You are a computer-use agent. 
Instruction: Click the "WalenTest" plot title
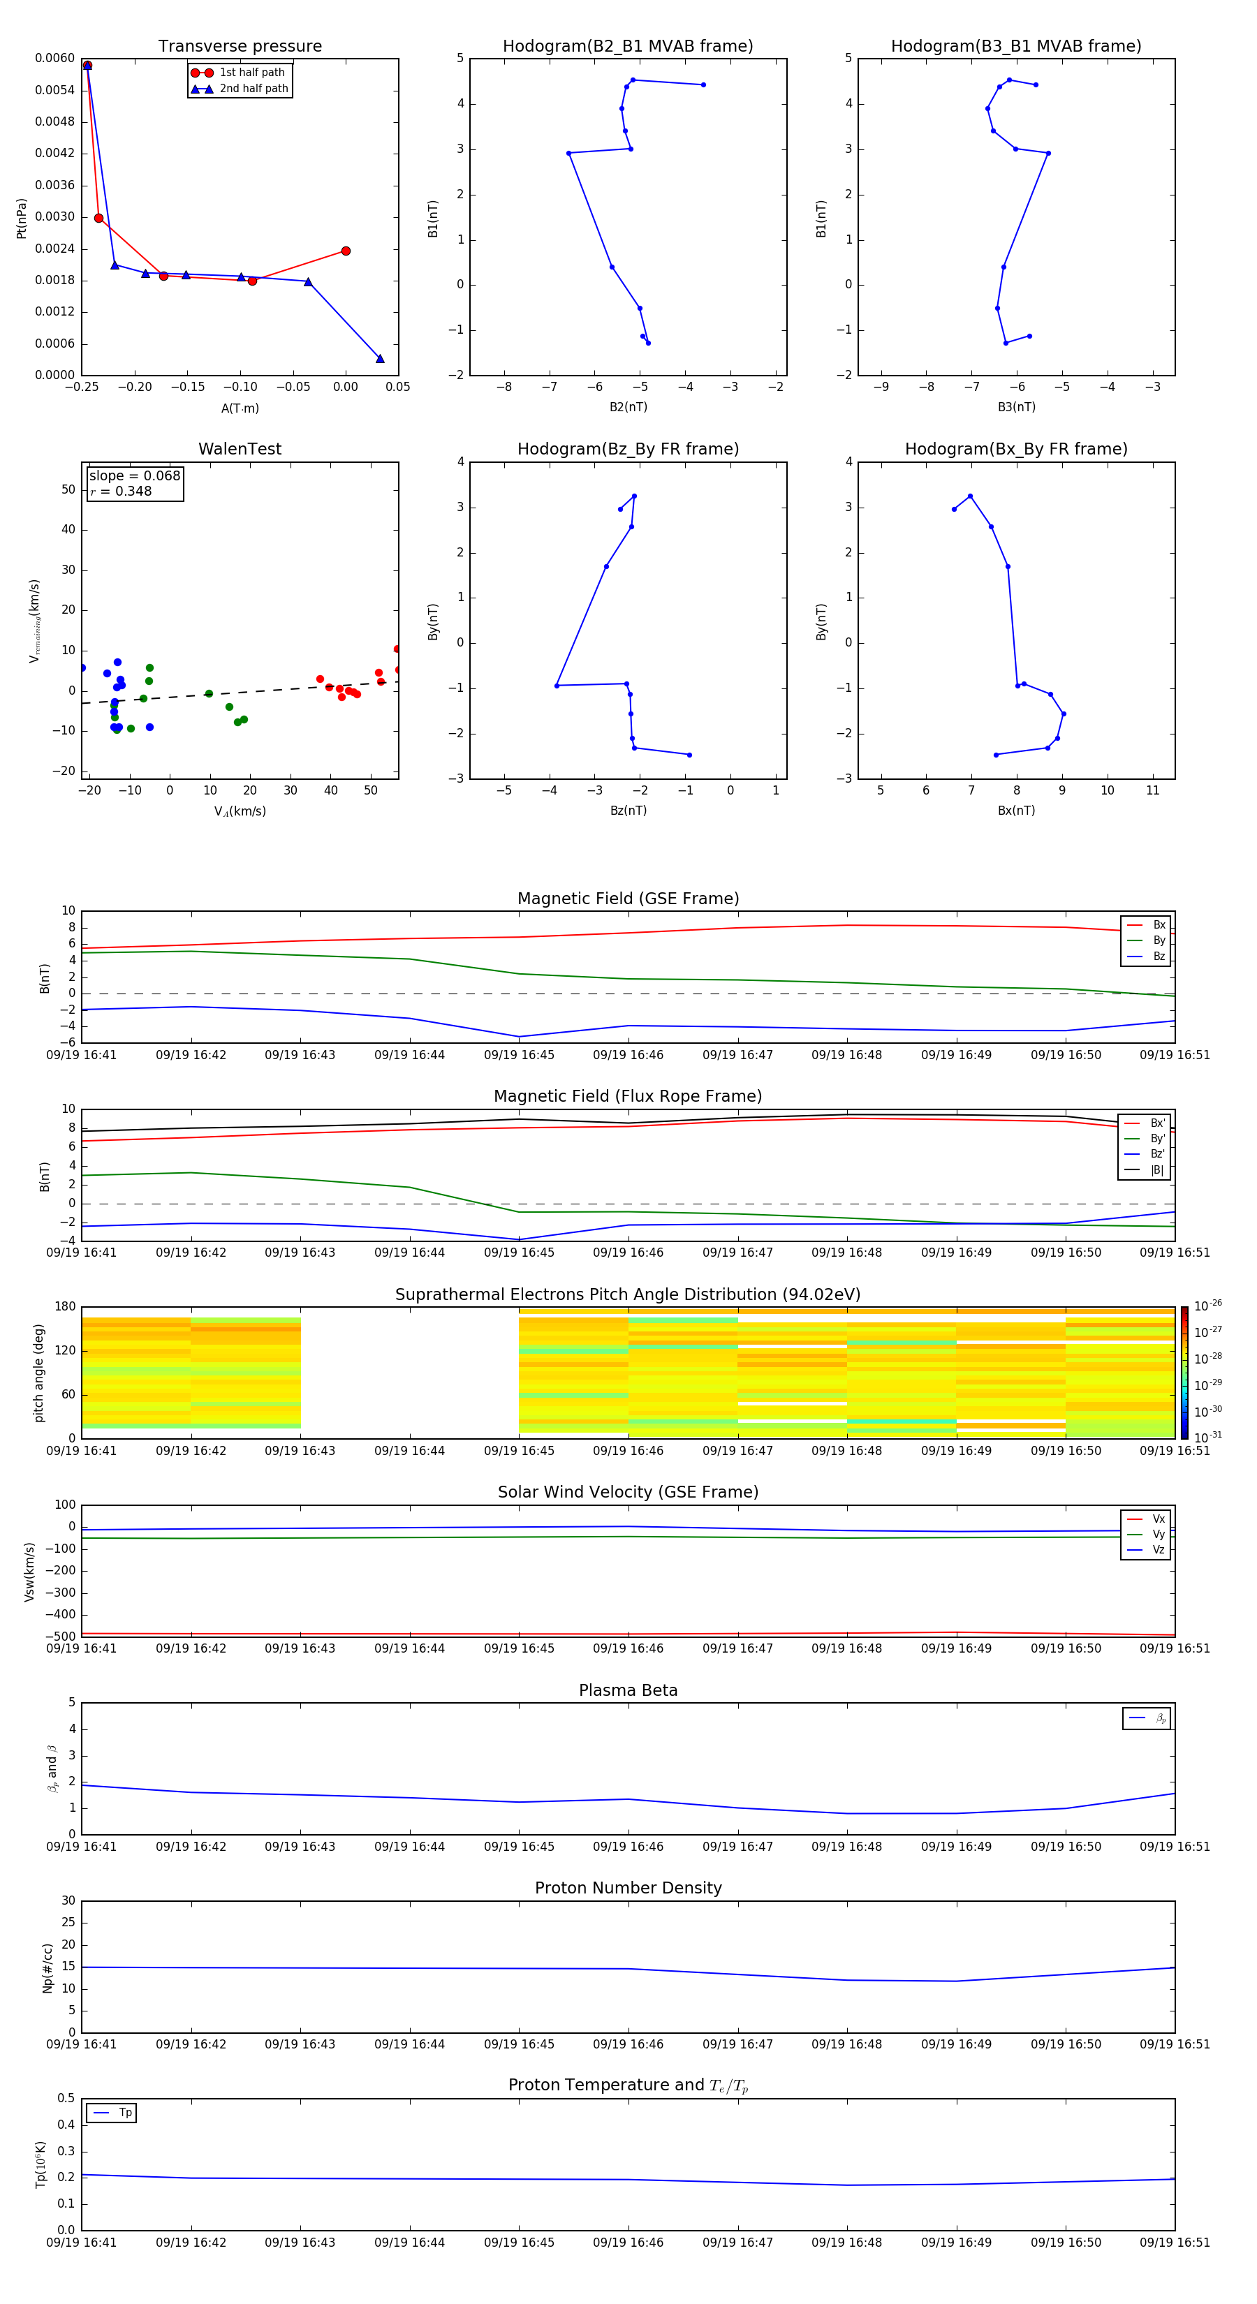click(240, 449)
